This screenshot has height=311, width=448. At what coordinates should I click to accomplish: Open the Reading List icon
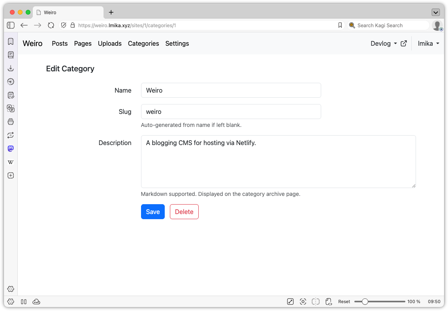[11, 54]
